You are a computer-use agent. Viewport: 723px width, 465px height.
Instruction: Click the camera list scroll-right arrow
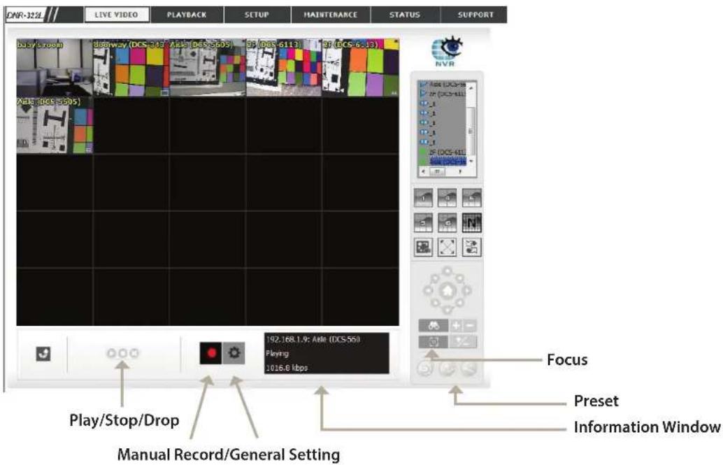click(460, 171)
